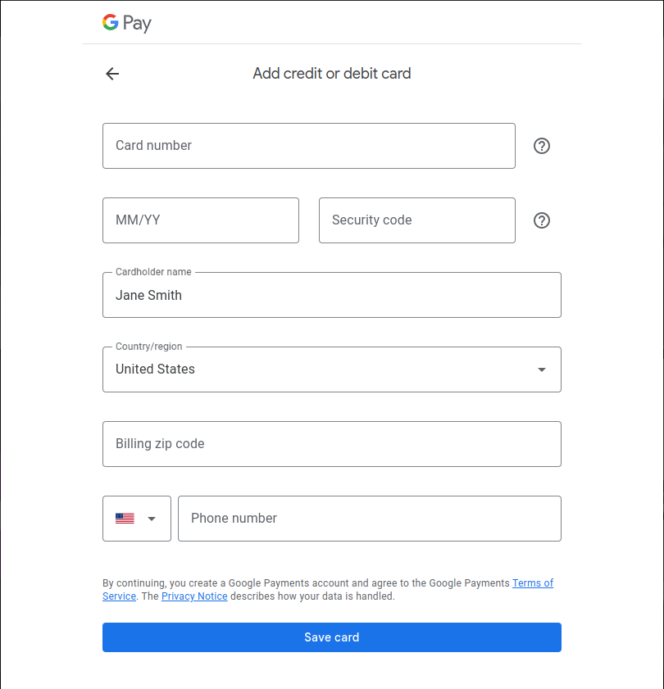Click the MM/YY expiration field
Viewport: 664px width, 689px height.
[200, 220]
